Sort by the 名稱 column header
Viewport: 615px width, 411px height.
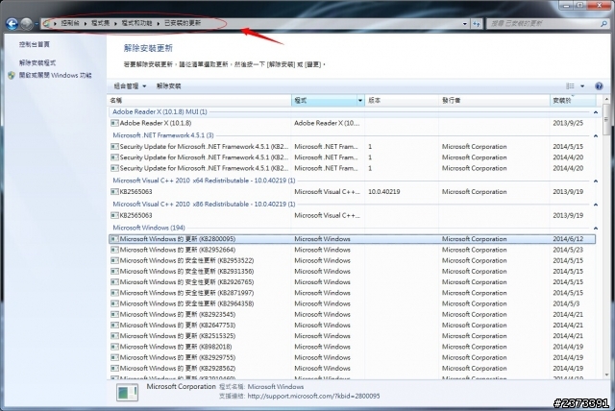[199, 101]
